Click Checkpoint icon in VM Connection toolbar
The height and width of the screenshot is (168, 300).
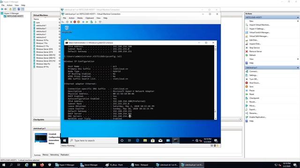coord(92,22)
